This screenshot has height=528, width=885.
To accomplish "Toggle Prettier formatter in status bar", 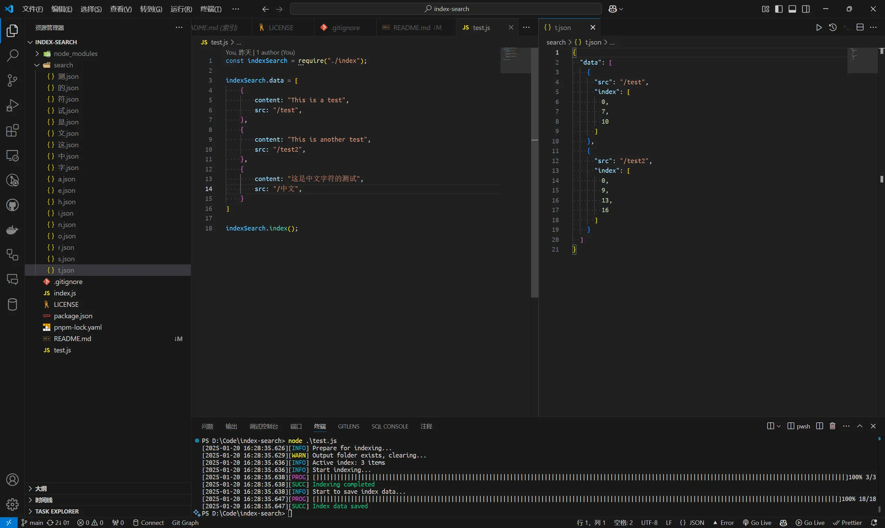I will pyautogui.click(x=847, y=523).
